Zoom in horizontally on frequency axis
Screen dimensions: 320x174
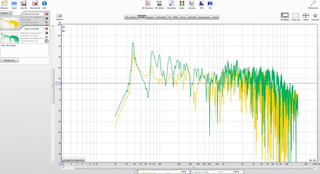click(x=314, y=160)
